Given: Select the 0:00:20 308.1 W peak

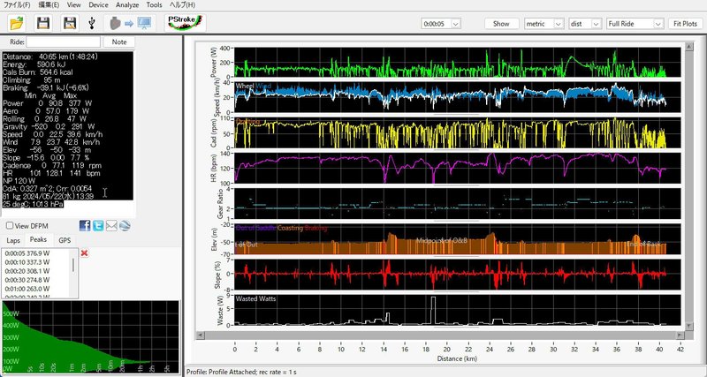Looking at the screenshot, I should click(x=27, y=271).
